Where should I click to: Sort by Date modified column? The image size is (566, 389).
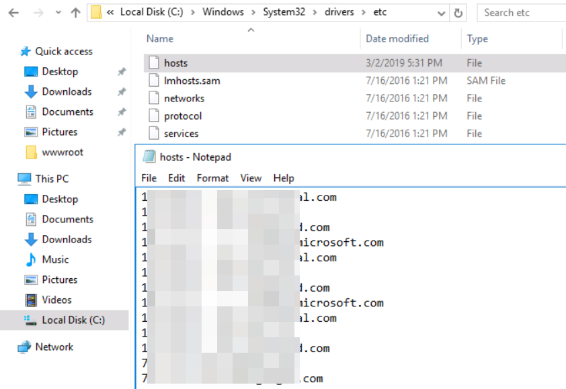(x=397, y=38)
